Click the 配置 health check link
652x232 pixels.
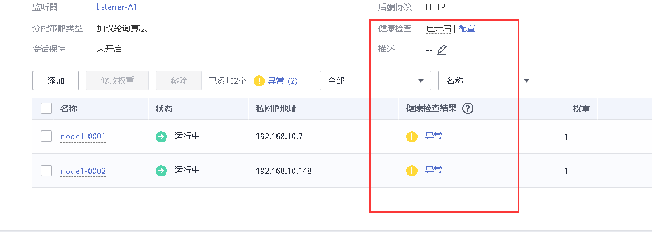click(x=467, y=28)
